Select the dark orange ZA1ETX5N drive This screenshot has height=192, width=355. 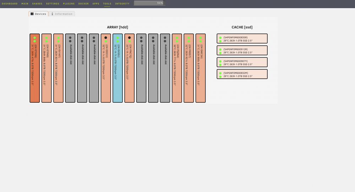pos(35,68)
